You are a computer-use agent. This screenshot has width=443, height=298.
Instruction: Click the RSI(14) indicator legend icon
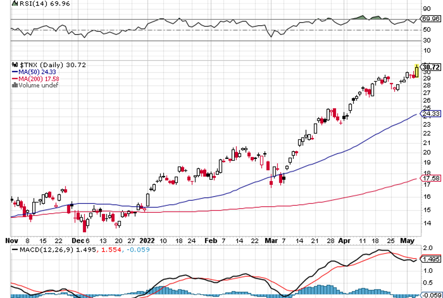click(14, 4)
